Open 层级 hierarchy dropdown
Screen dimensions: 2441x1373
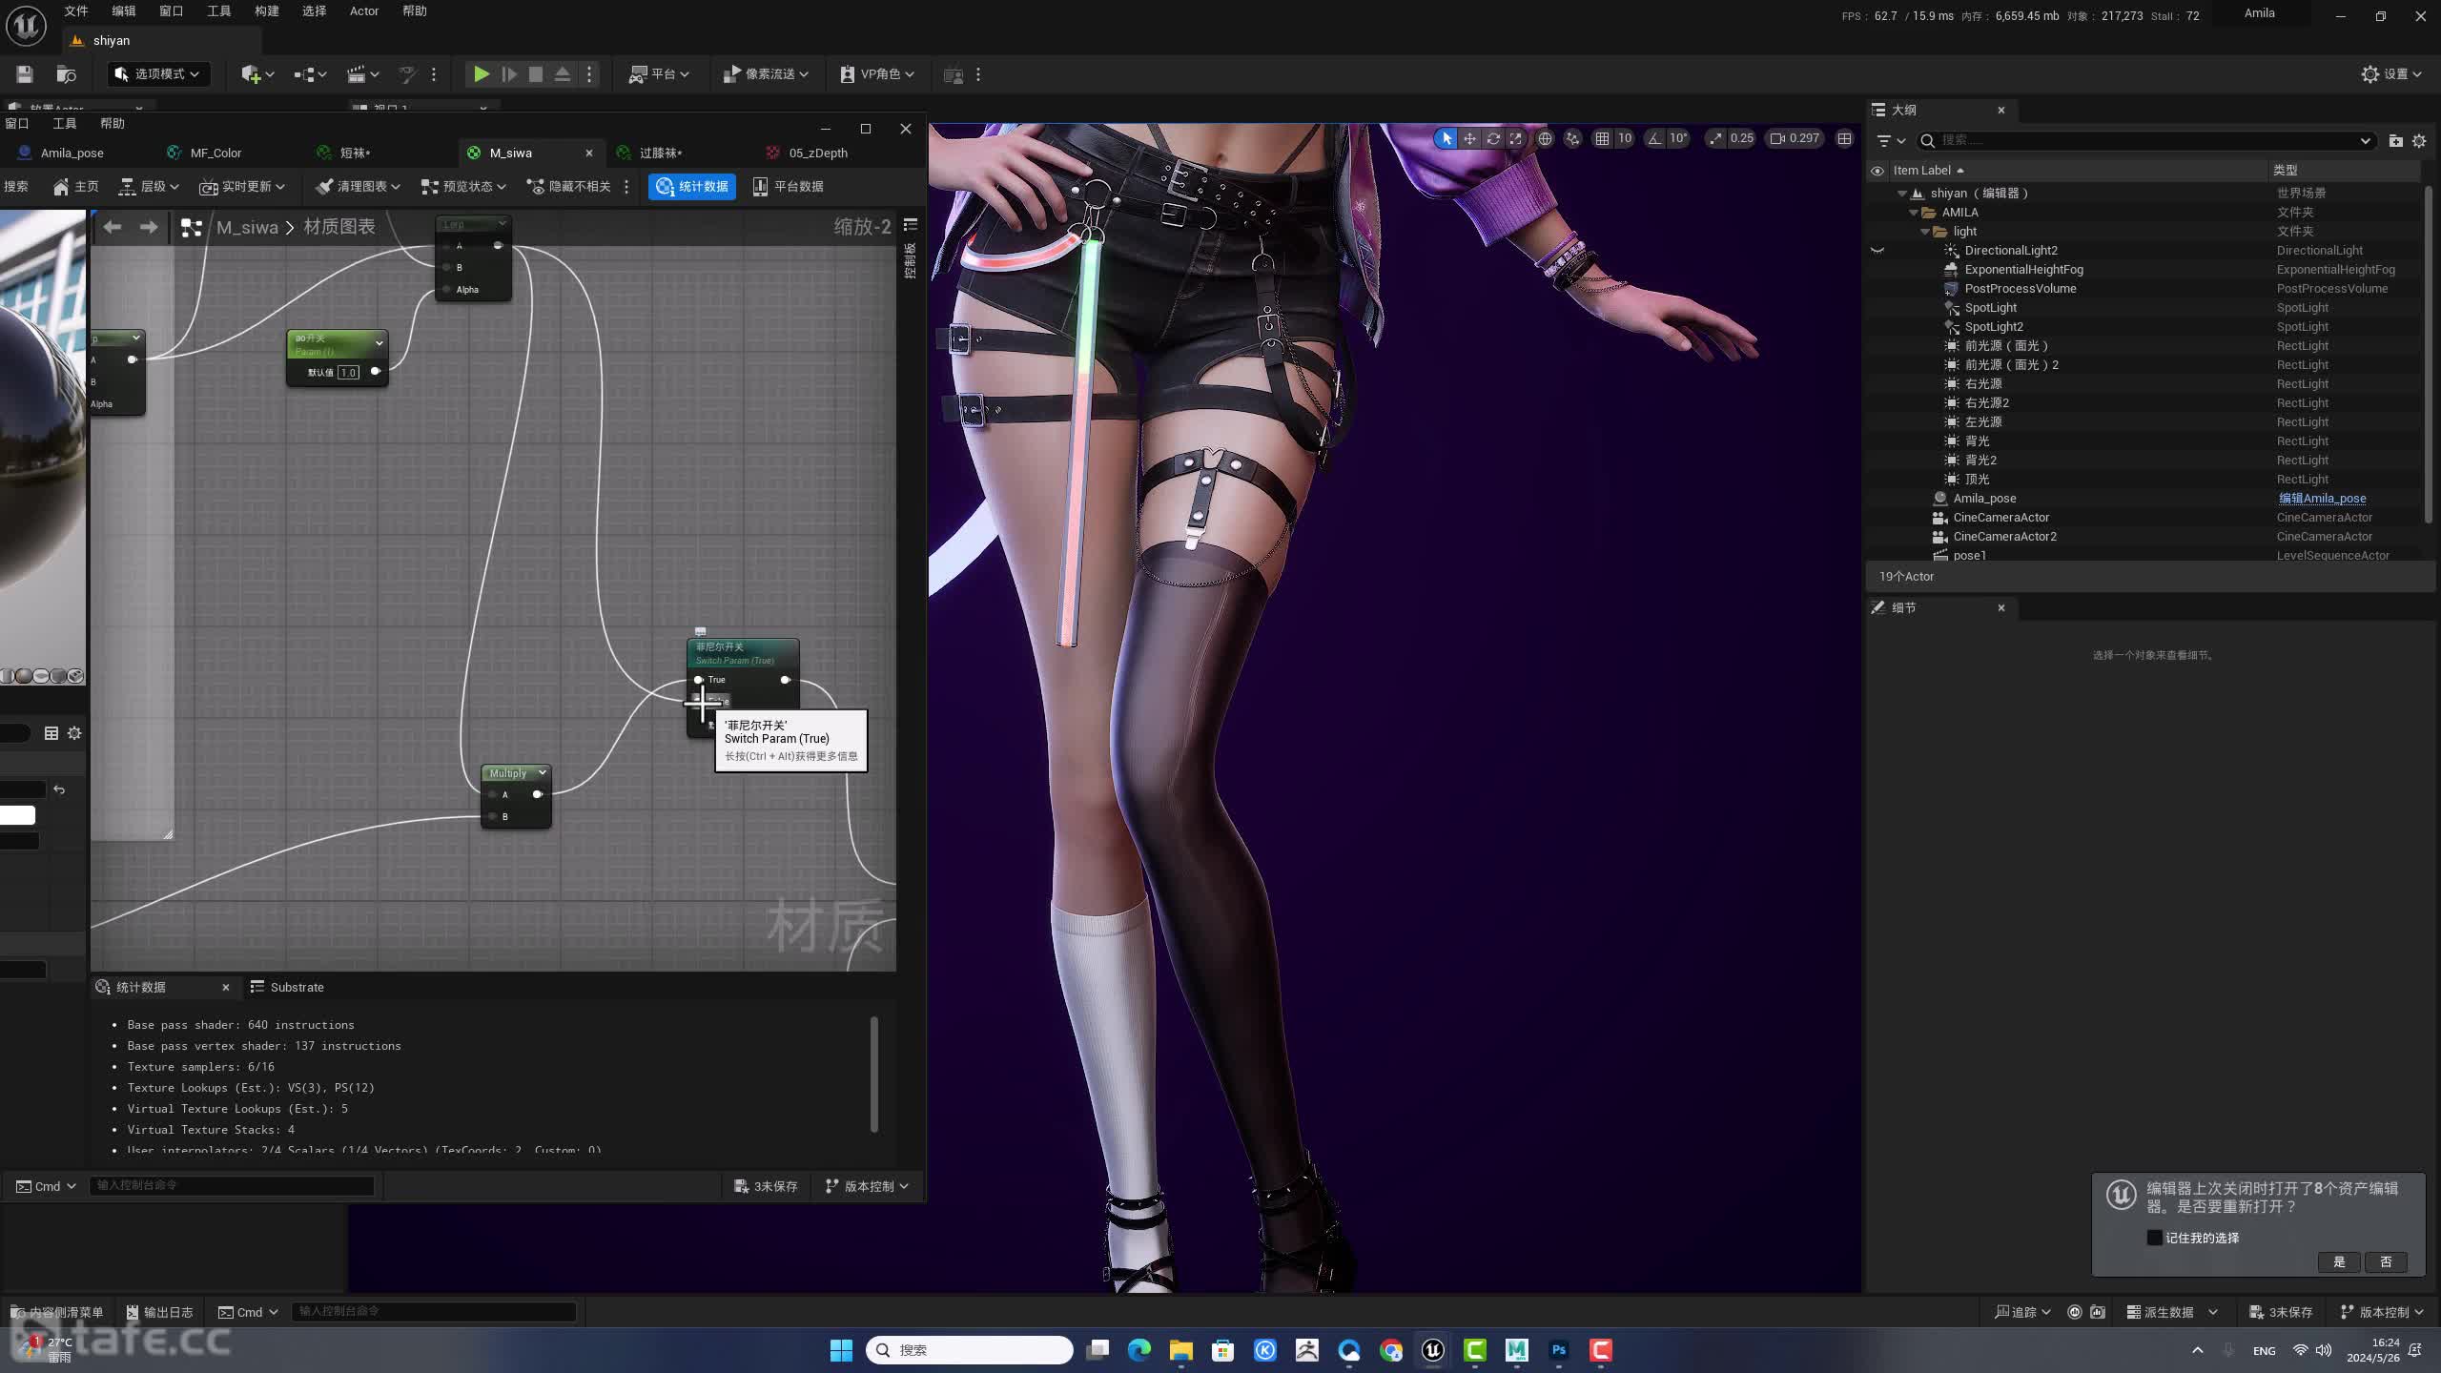coord(149,187)
